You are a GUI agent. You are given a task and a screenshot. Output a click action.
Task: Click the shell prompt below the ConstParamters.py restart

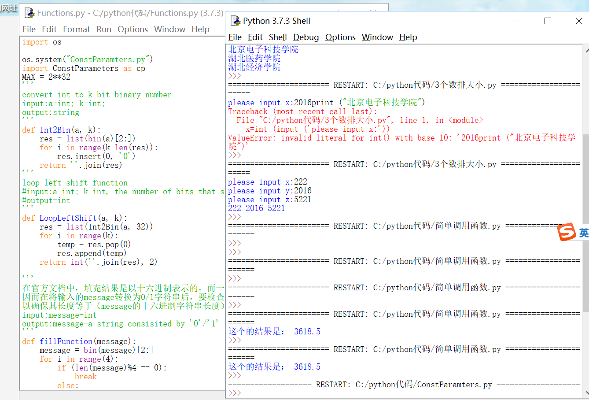point(235,393)
